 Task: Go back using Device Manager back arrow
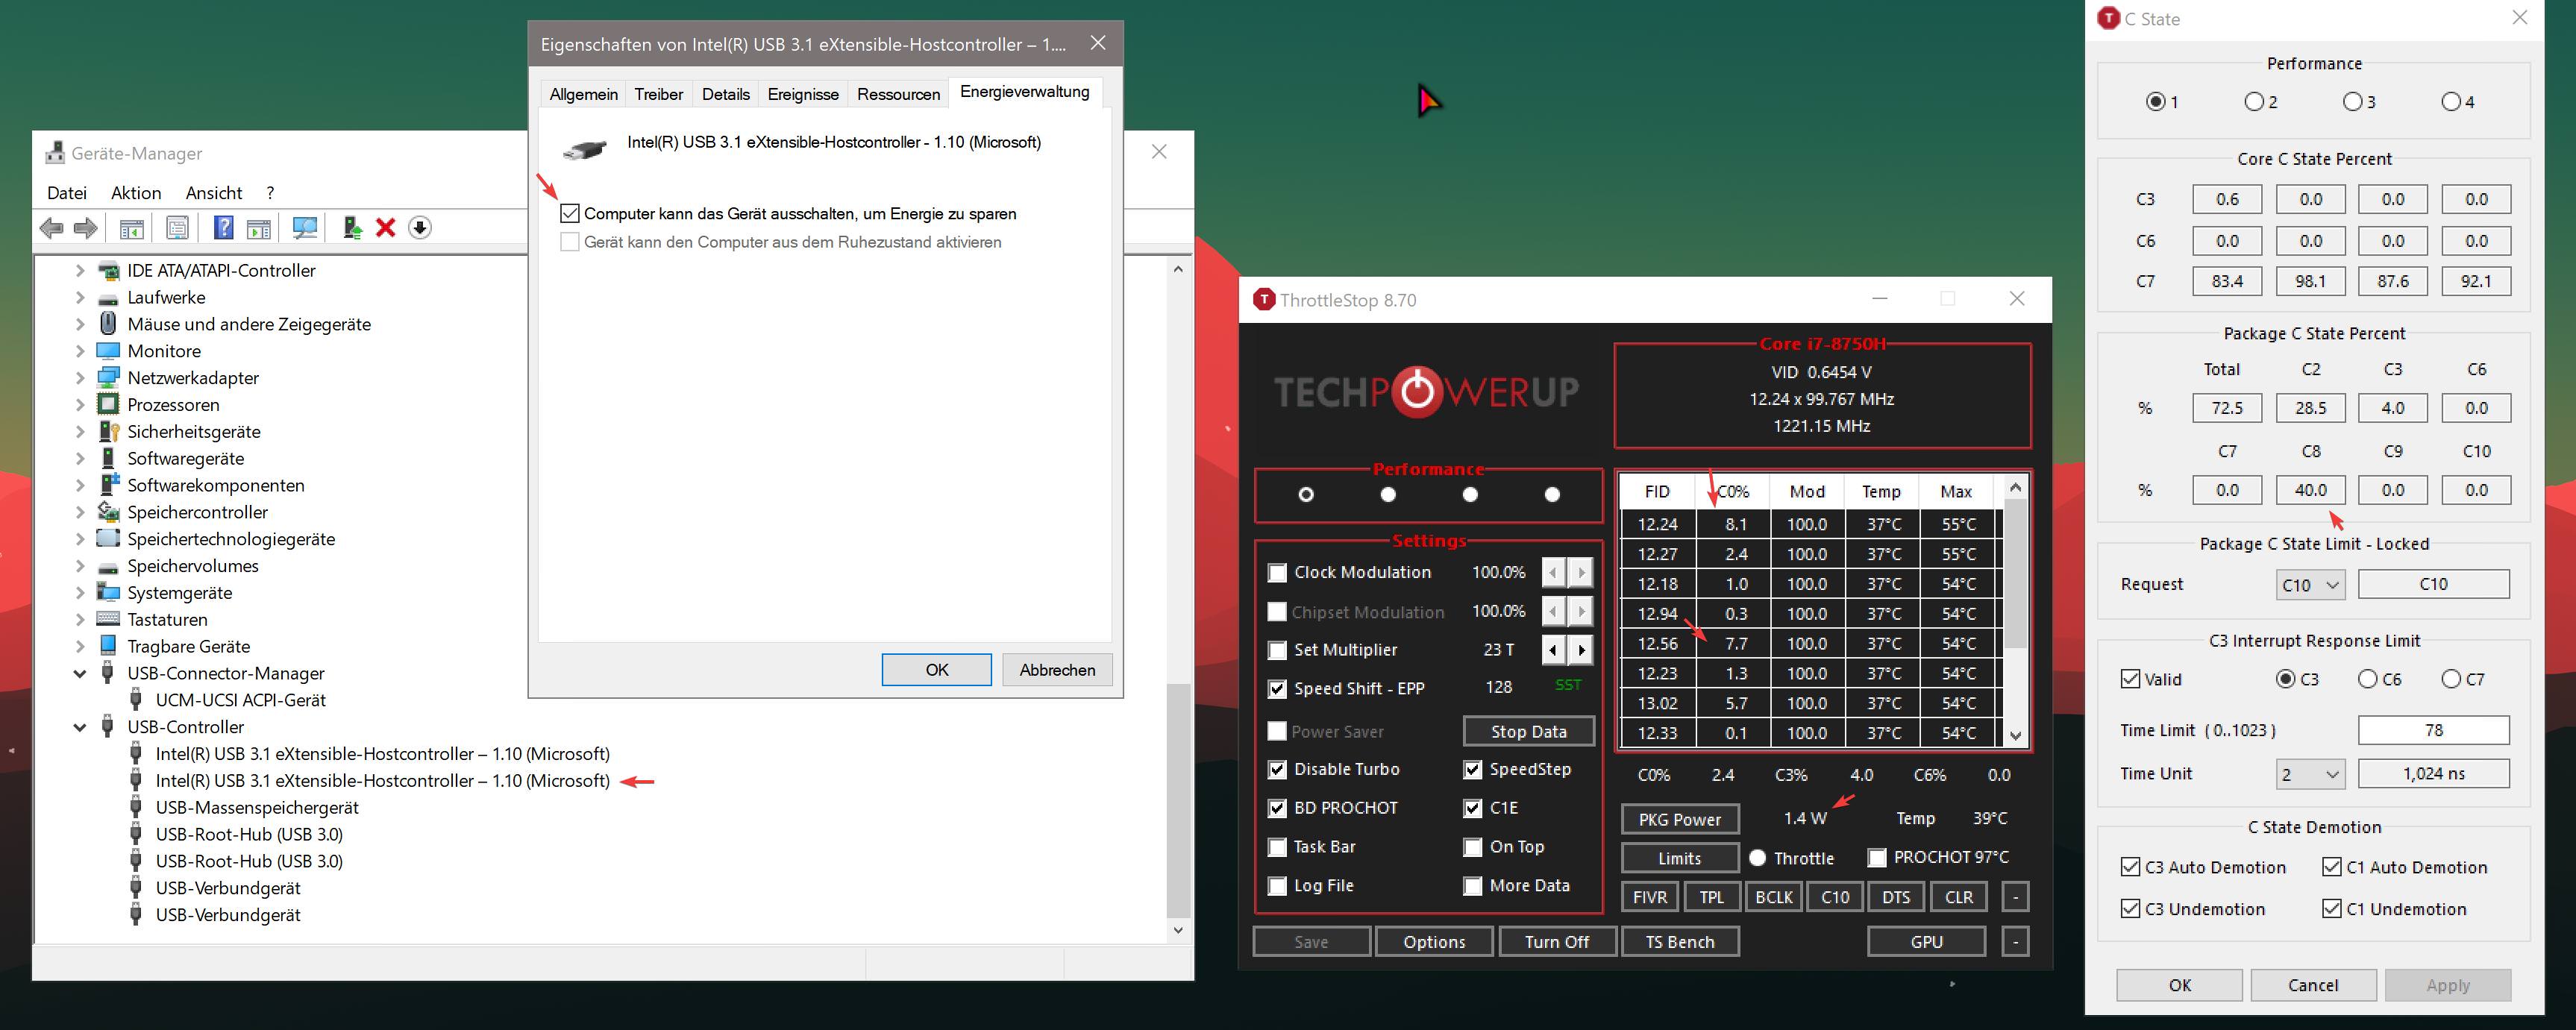52,228
